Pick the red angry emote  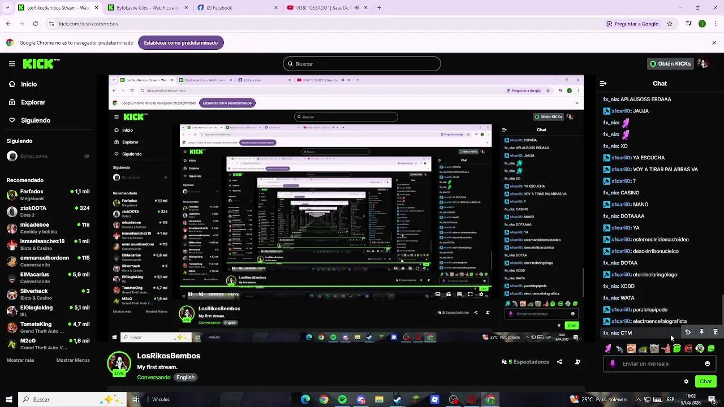point(688,348)
